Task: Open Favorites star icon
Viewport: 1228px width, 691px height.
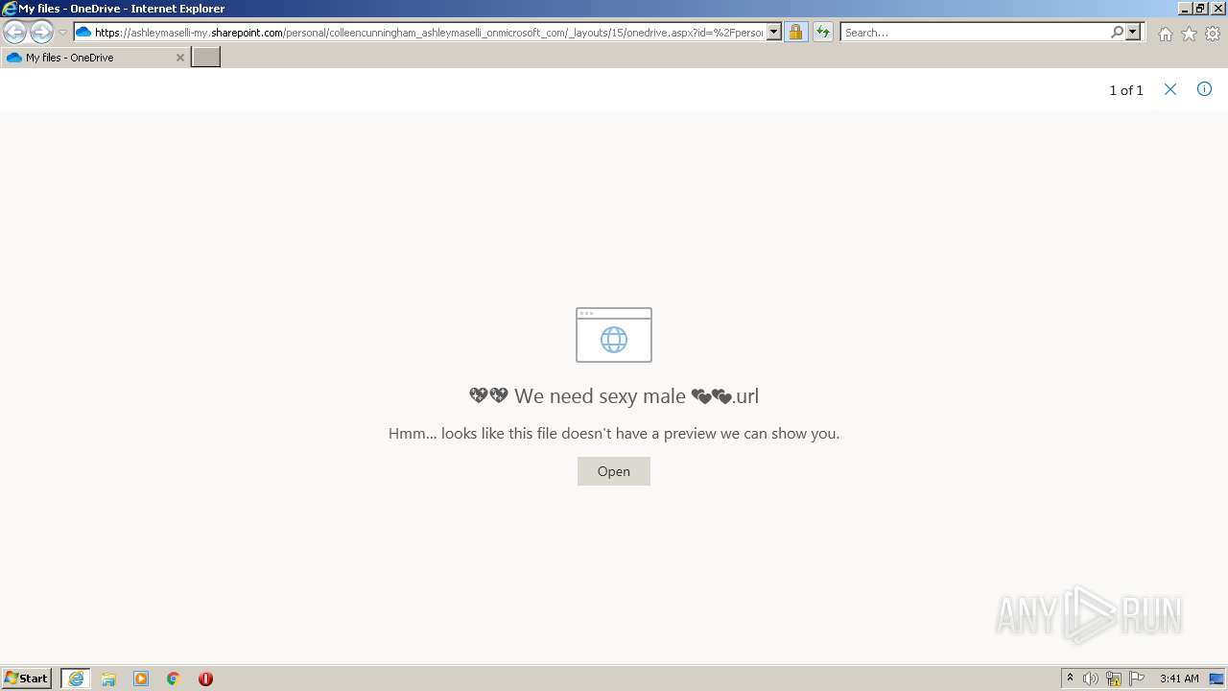Action: 1189,34
